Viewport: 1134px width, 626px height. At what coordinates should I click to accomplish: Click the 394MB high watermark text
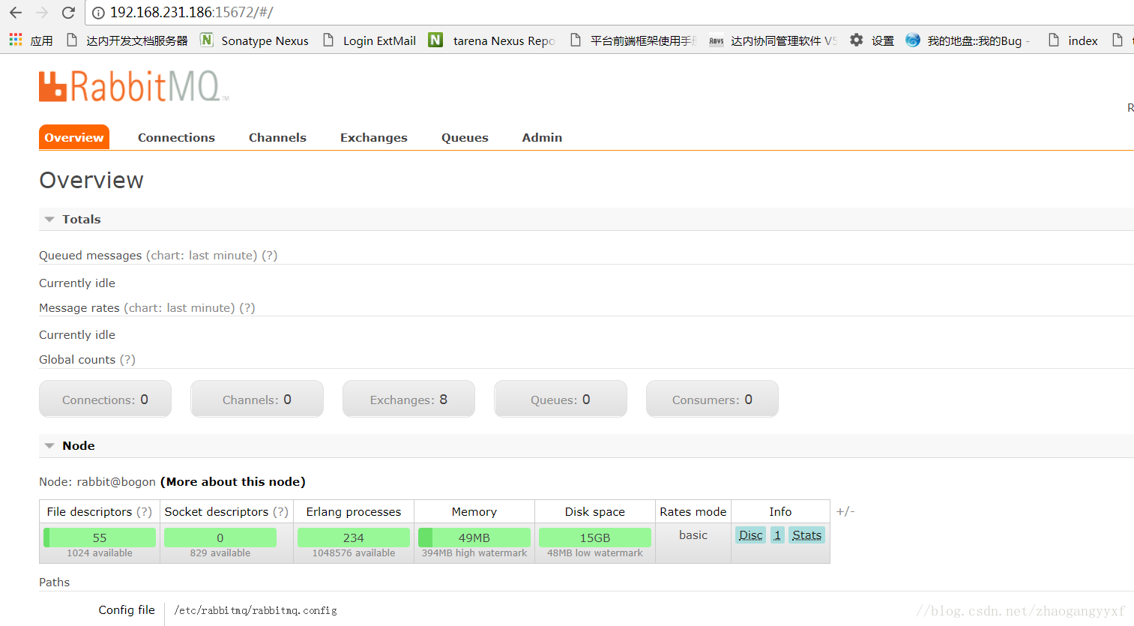474,553
